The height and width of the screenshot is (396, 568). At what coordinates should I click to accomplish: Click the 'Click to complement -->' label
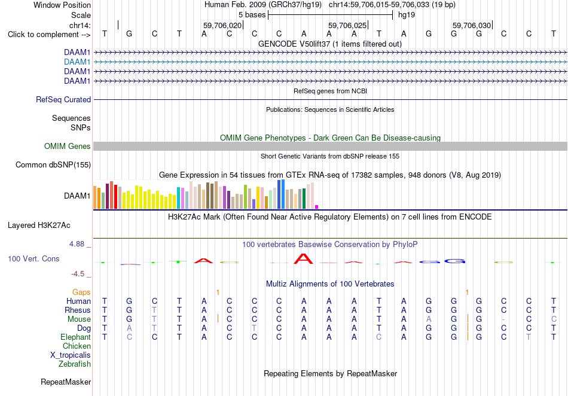(49, 35)
